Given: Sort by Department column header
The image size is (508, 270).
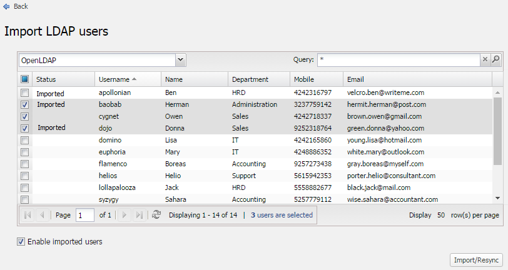Looking at the screenshot, I should (x=250, y=79).
